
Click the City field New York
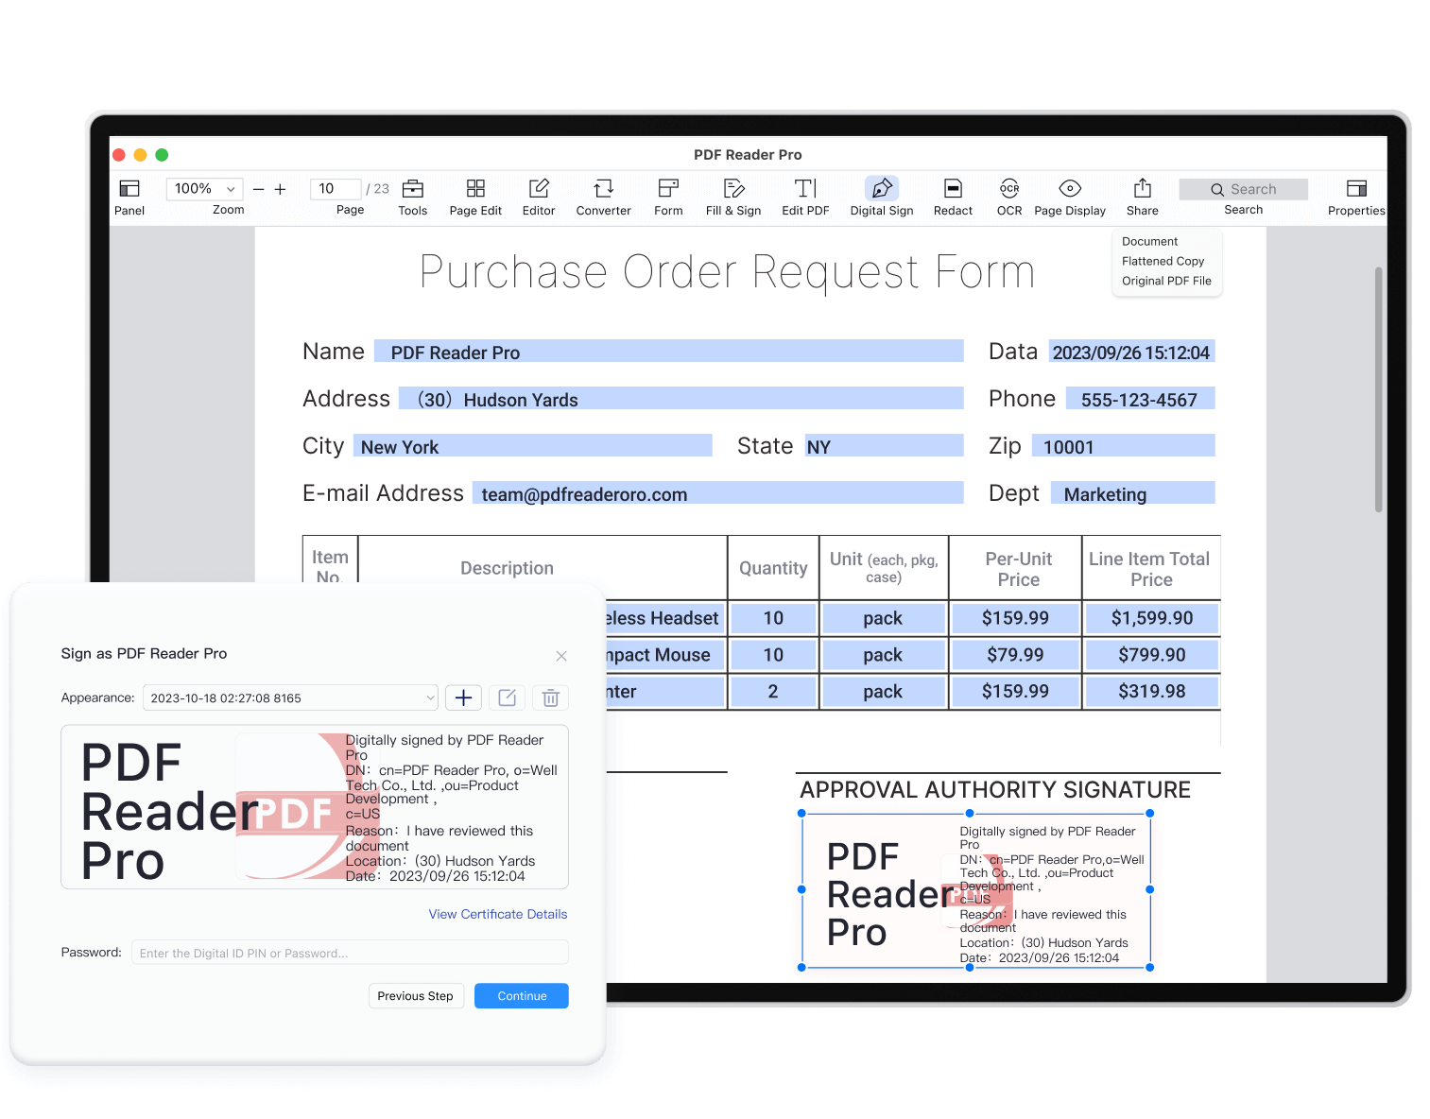[x=533, y=446]
